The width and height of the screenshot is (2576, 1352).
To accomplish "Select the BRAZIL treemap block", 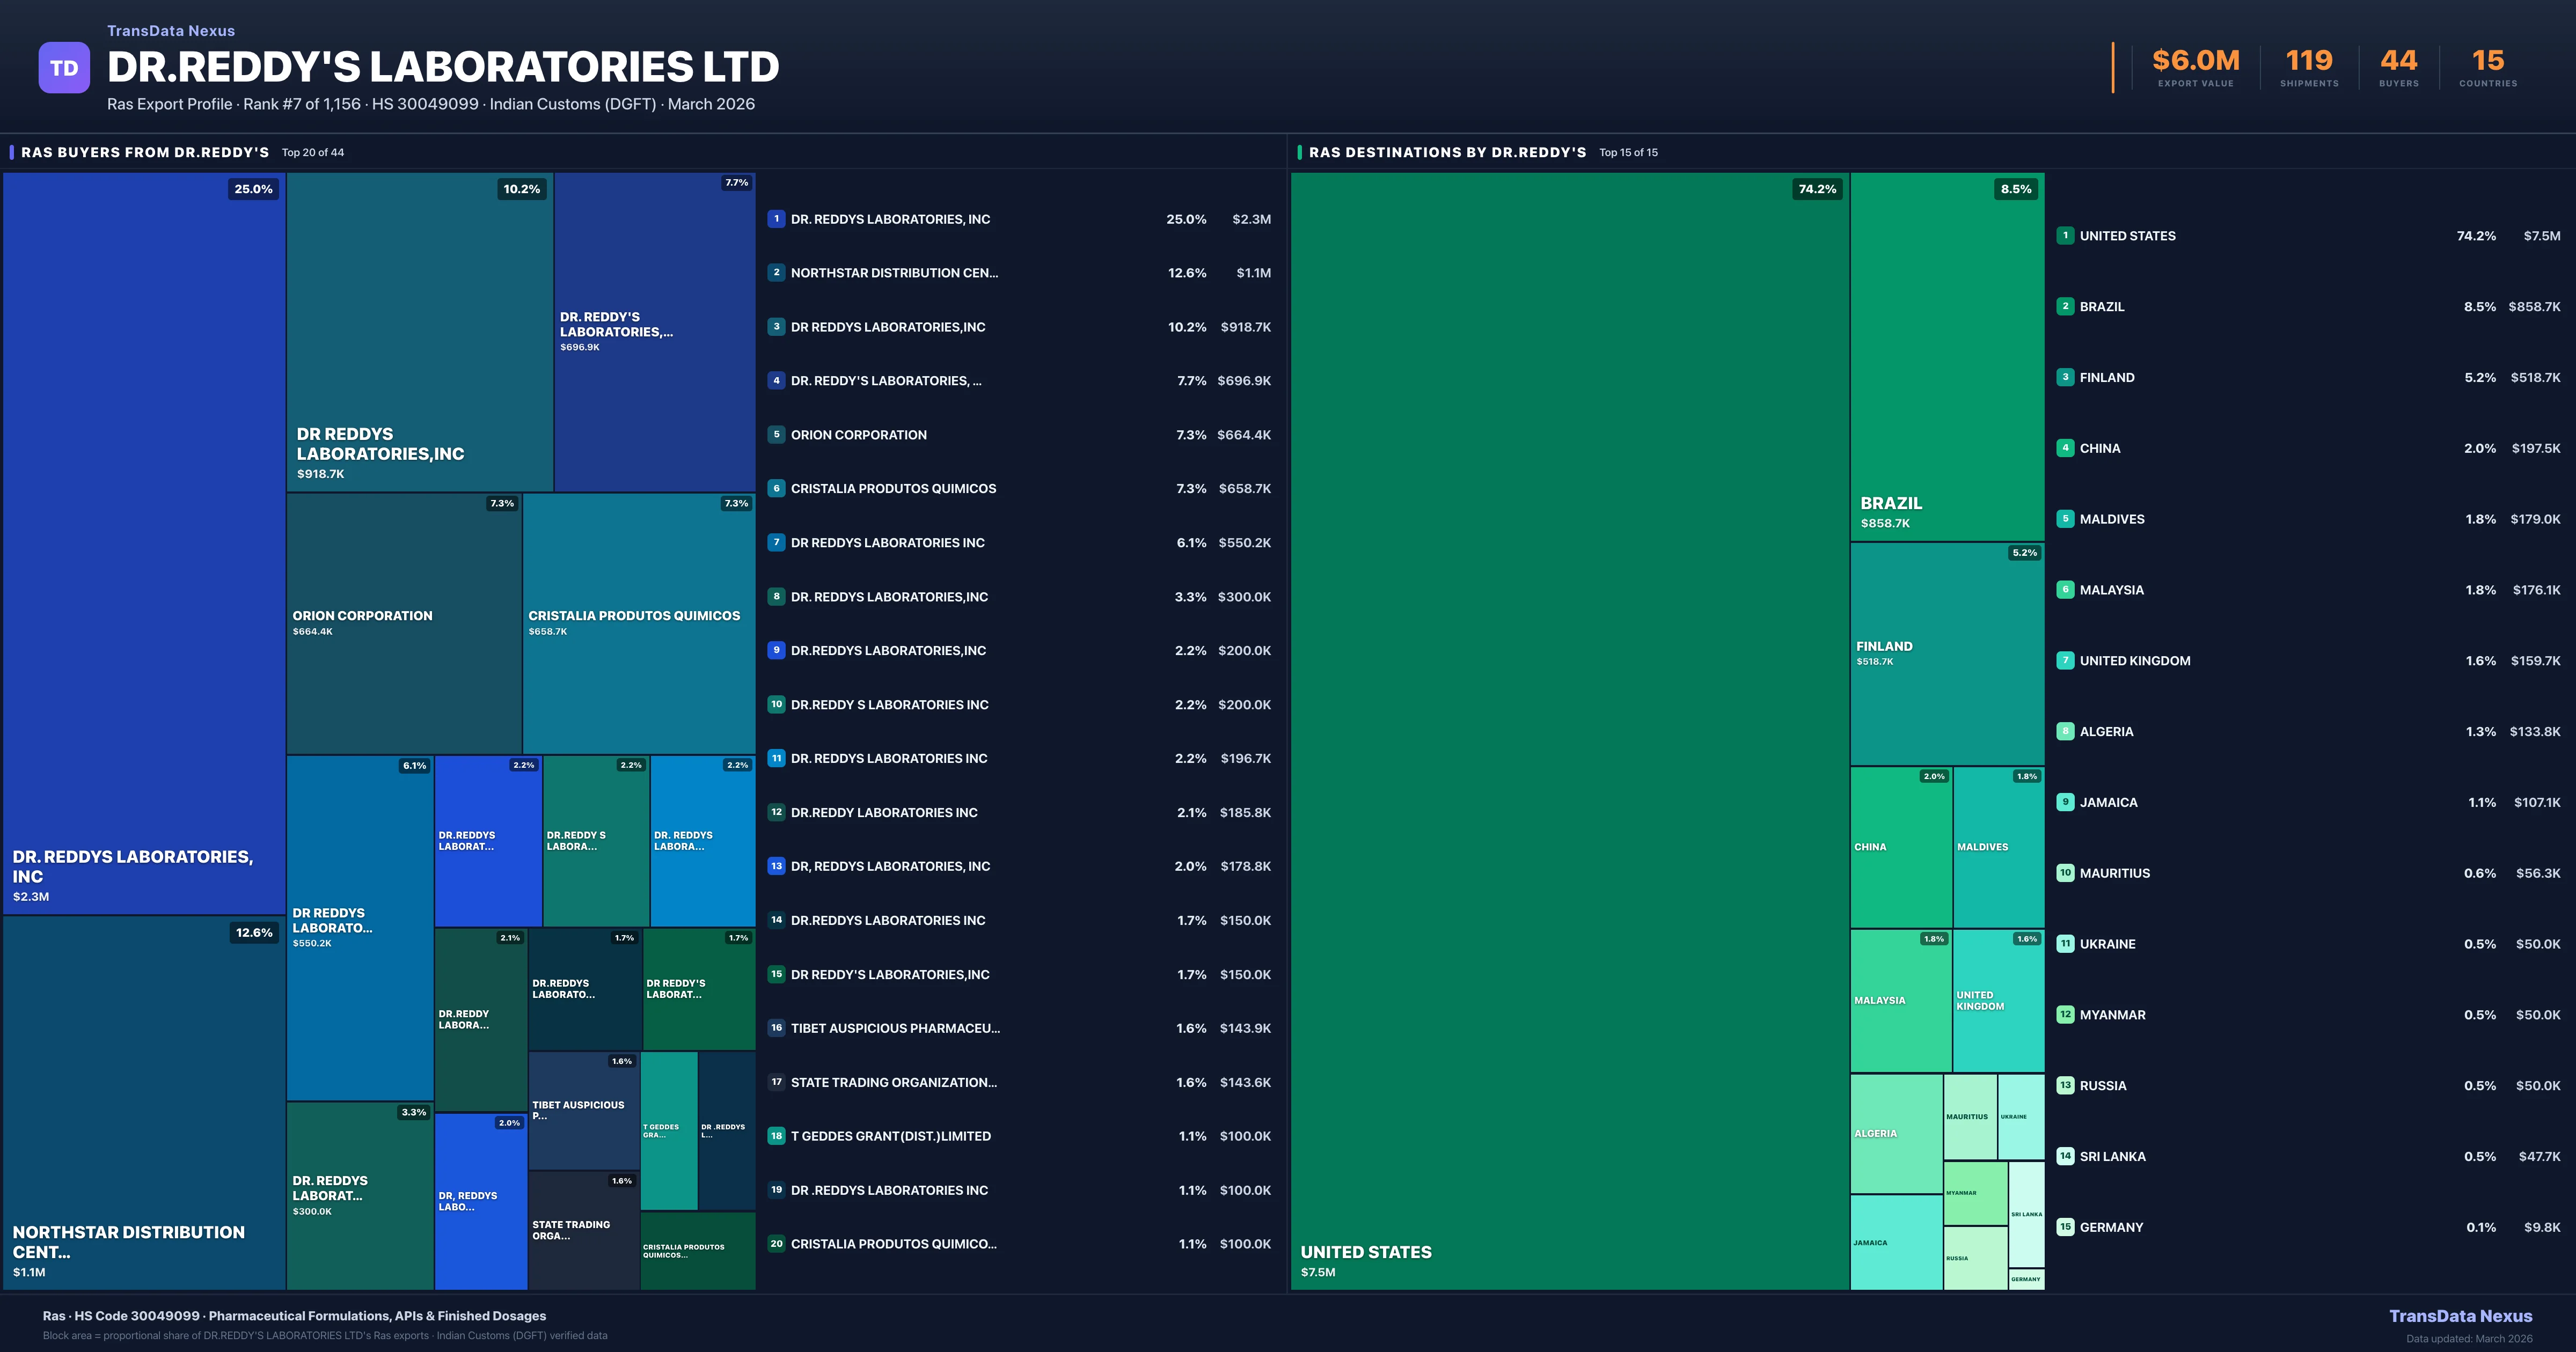I will pos(1946,356).
